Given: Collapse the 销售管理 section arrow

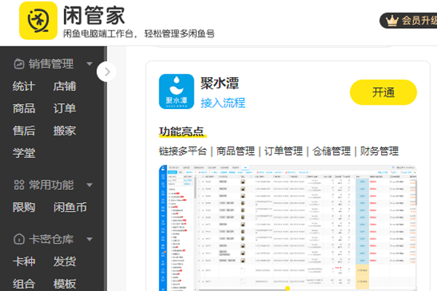Looking at the screenshot, I should [90, 64].
